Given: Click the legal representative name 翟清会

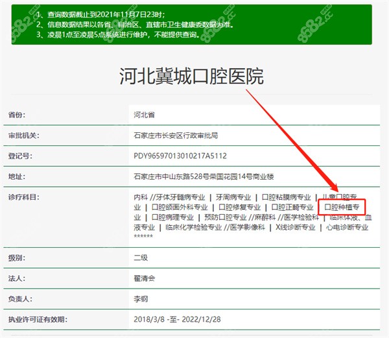Looking at the screenshot, I should (x=144, y=278).
